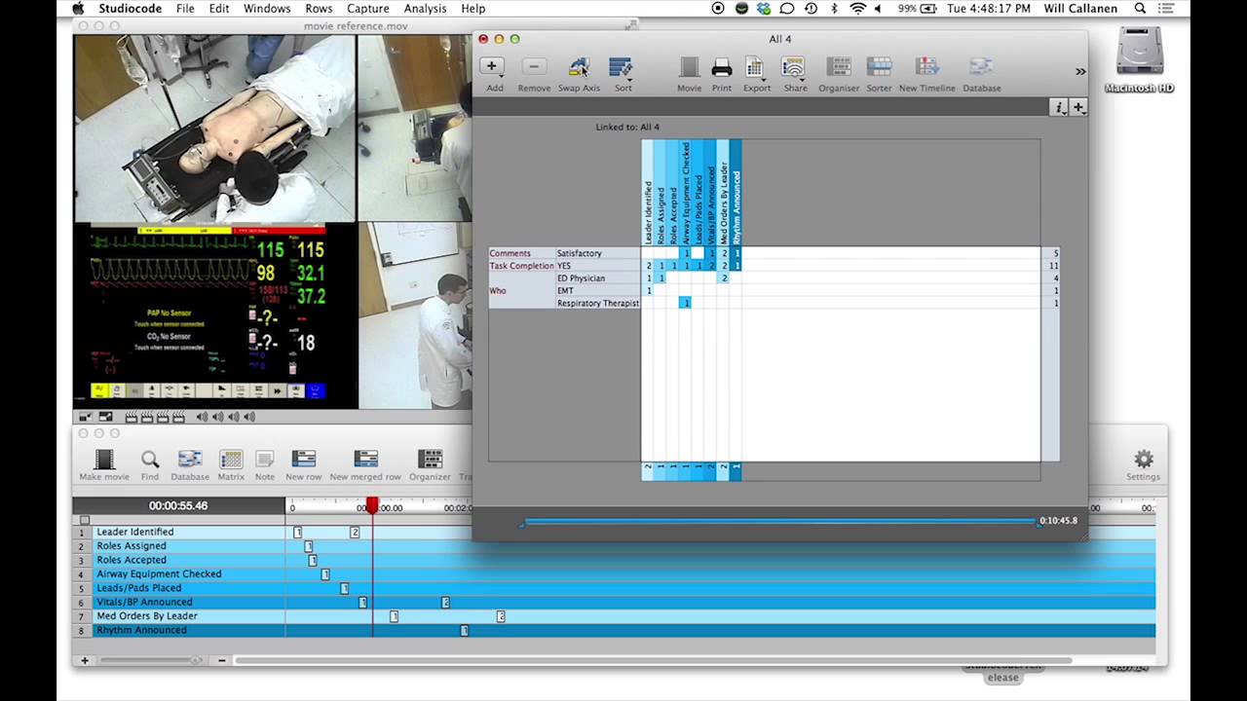1247x701 pixels.
Task: Click the plus dropdown beside the info button
Action: (1077, 108)
